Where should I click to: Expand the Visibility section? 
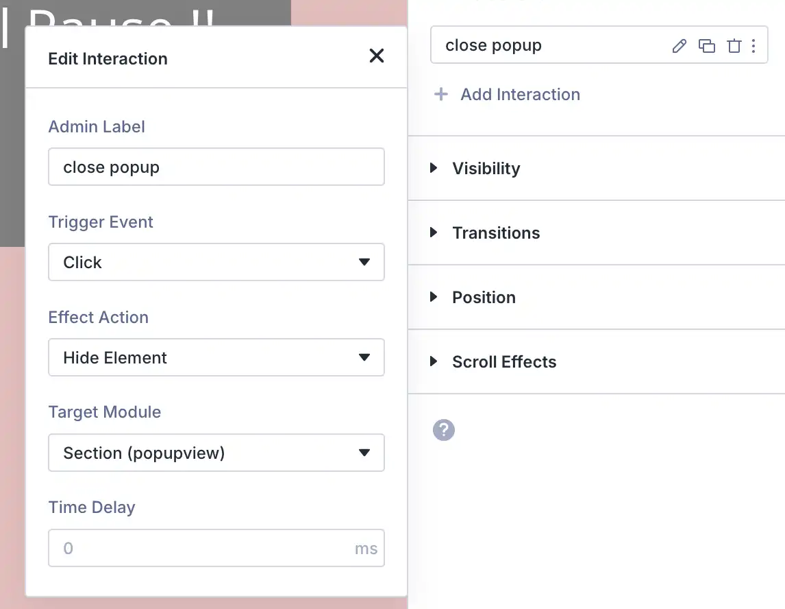click(x=486, y=169)
